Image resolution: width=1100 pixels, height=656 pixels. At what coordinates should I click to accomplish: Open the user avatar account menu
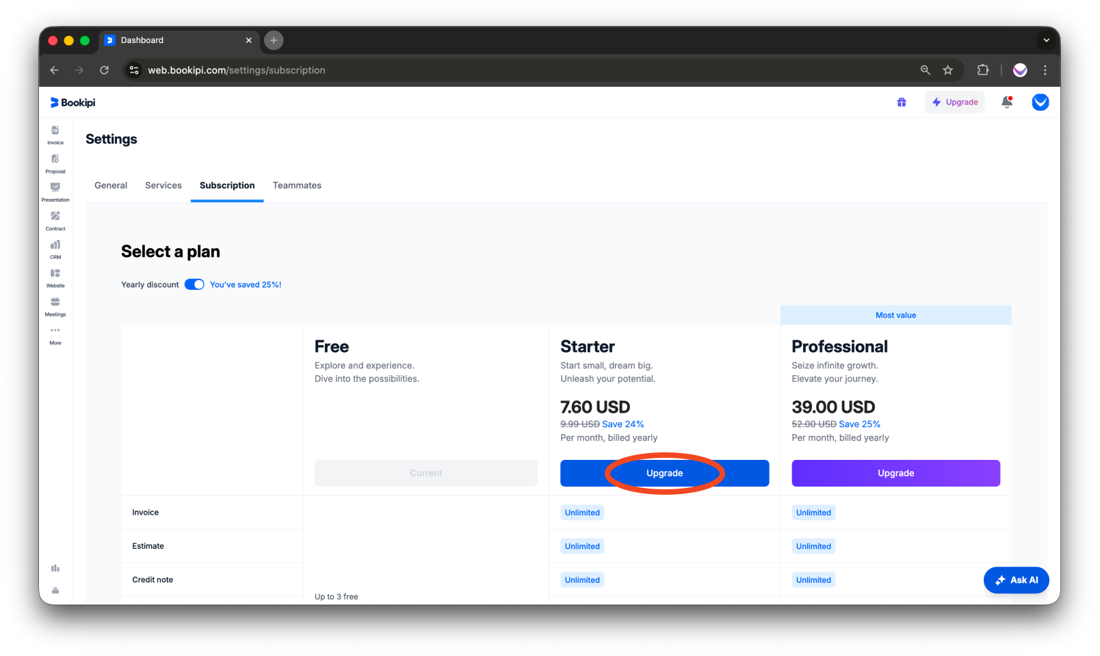pos(1040,102)
